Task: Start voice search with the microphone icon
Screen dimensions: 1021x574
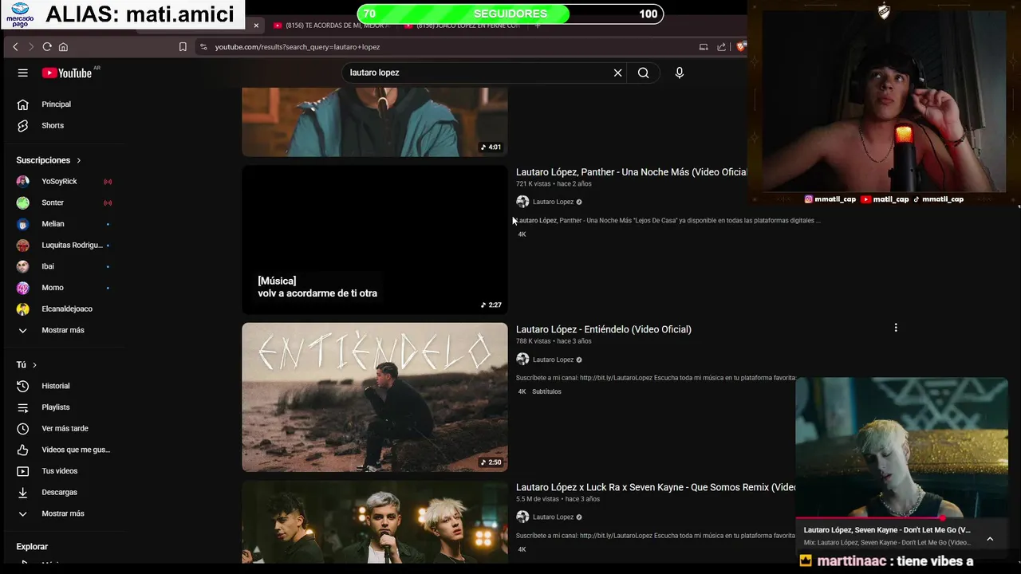Action: point(679,73)
